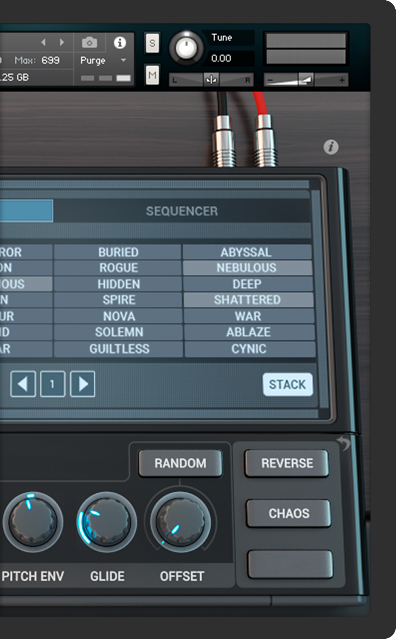The width and height of the screenshot is (396, 639).
Task: Click the undo arrow above REVERSE
Action: 343,443
